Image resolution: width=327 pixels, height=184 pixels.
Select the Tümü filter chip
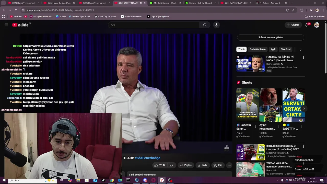click(241, 49)
